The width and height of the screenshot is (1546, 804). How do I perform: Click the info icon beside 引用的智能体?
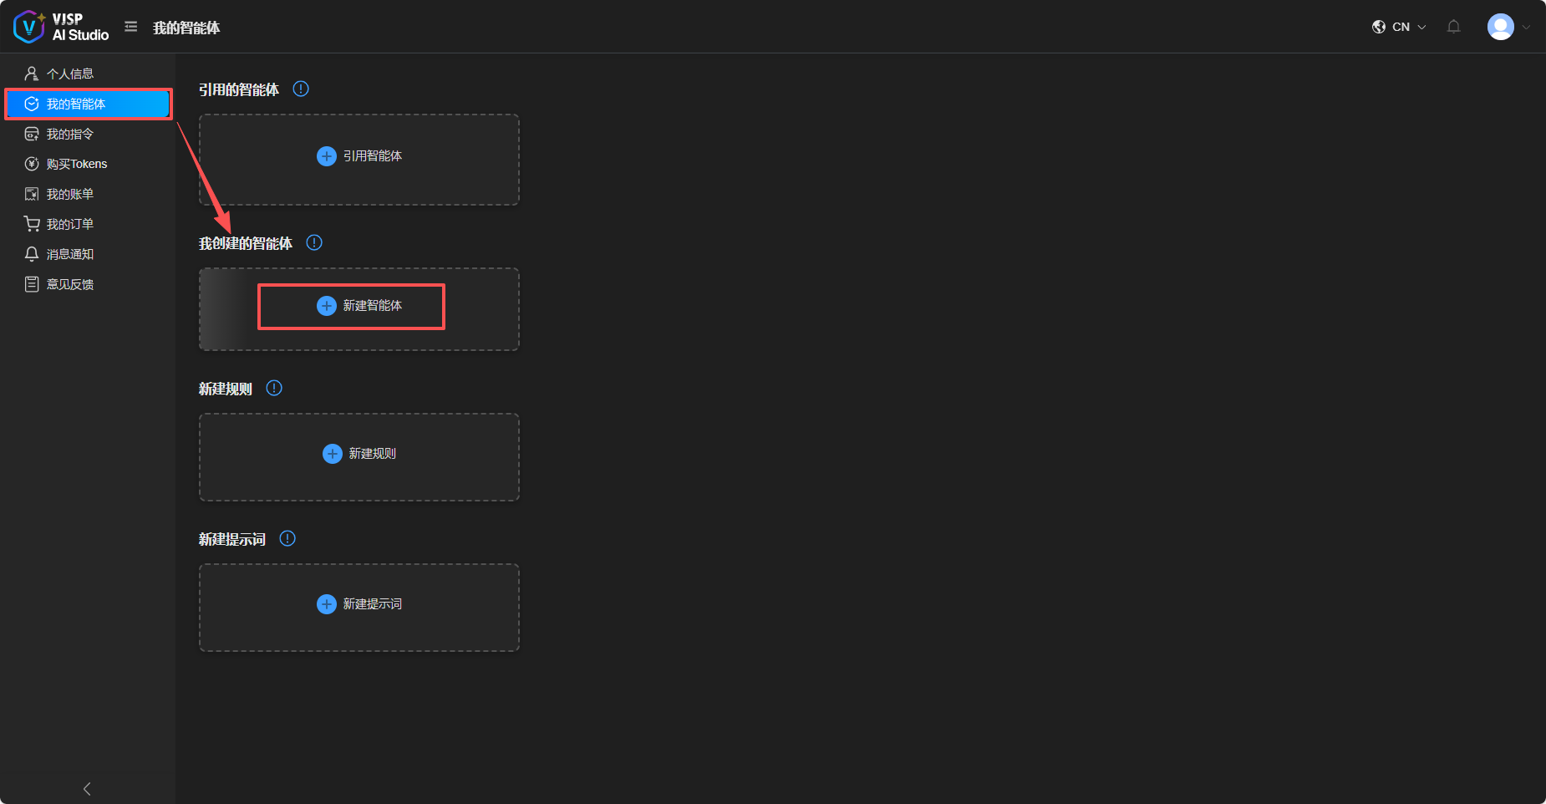point(301,89)
